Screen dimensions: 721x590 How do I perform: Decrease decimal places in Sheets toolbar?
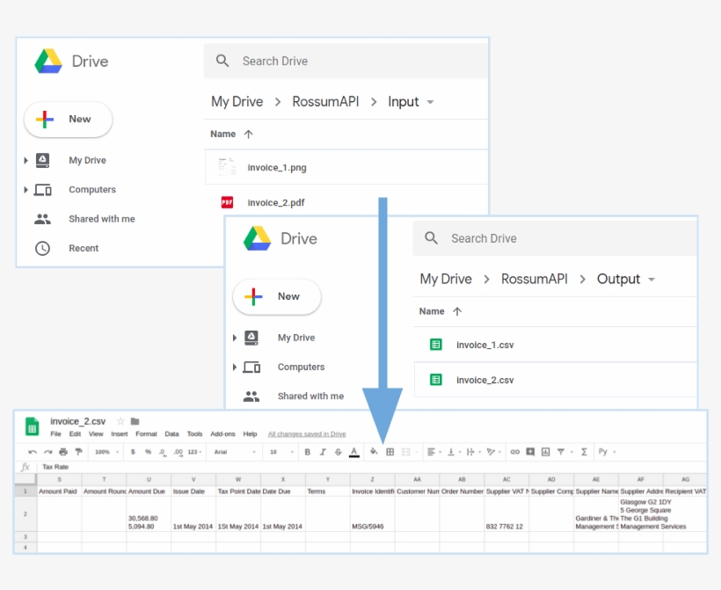163,452
